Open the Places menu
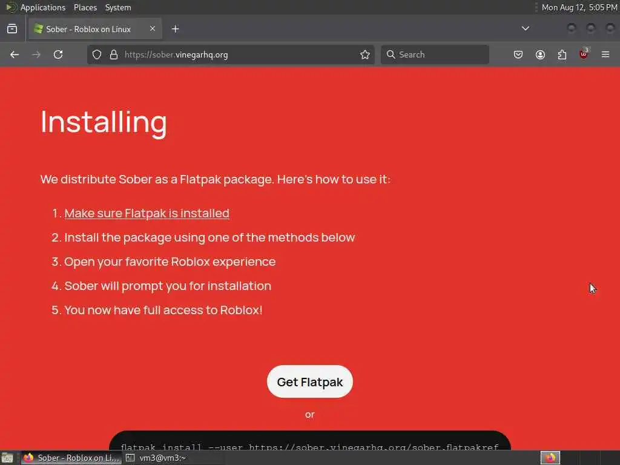 85,7
